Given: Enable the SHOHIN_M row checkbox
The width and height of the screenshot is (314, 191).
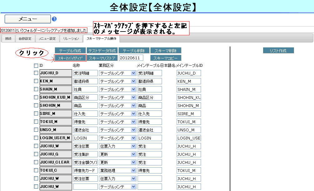Looking at the screenshot, I should click(x=36, y=105).
